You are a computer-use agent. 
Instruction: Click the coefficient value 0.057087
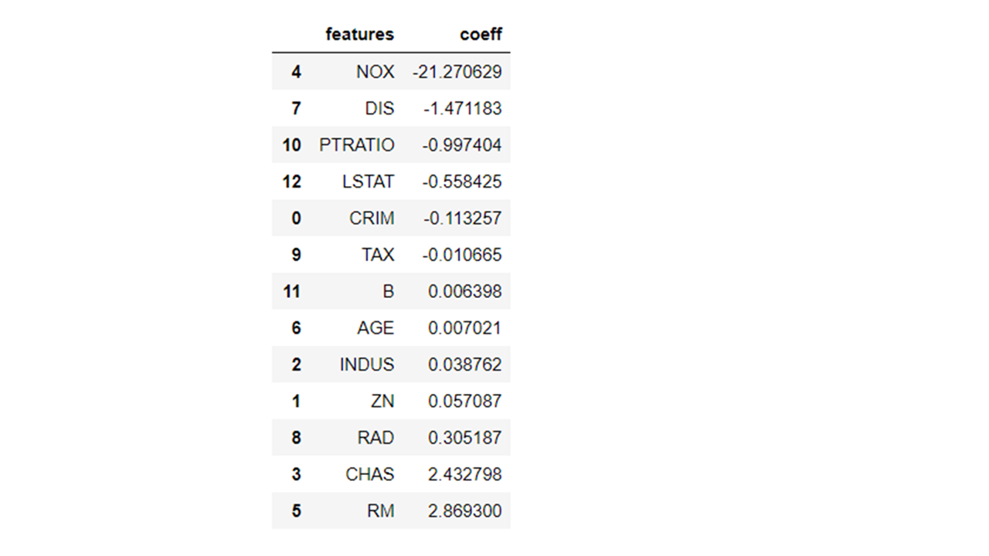(465, 401)
